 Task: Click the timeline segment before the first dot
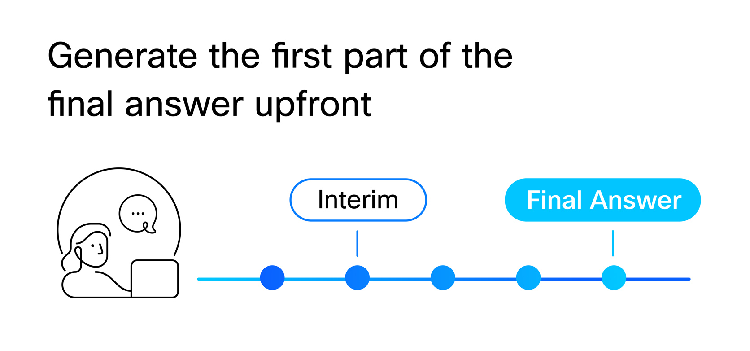[x=229, y=279]
